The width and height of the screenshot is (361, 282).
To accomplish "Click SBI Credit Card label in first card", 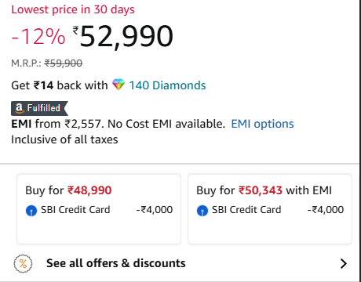I will point(75,210).
